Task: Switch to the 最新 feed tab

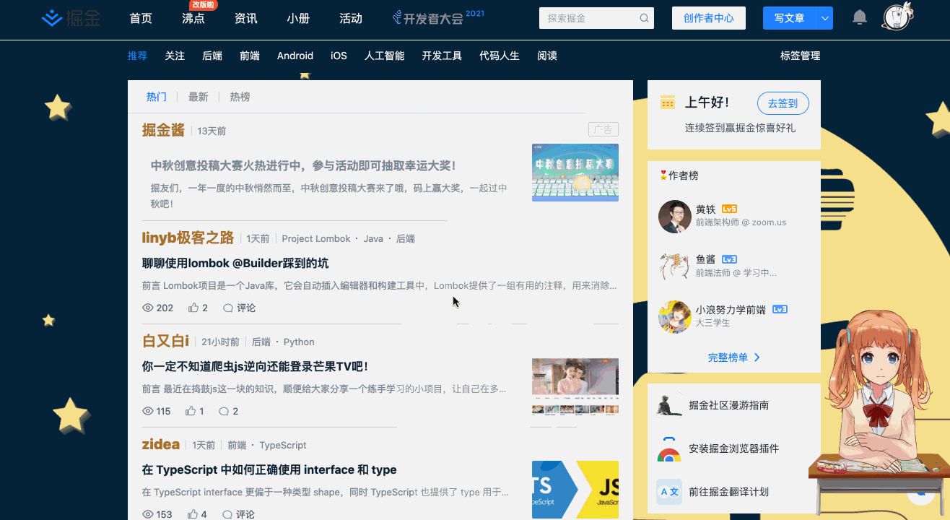Action: click(x=199, y=97)
